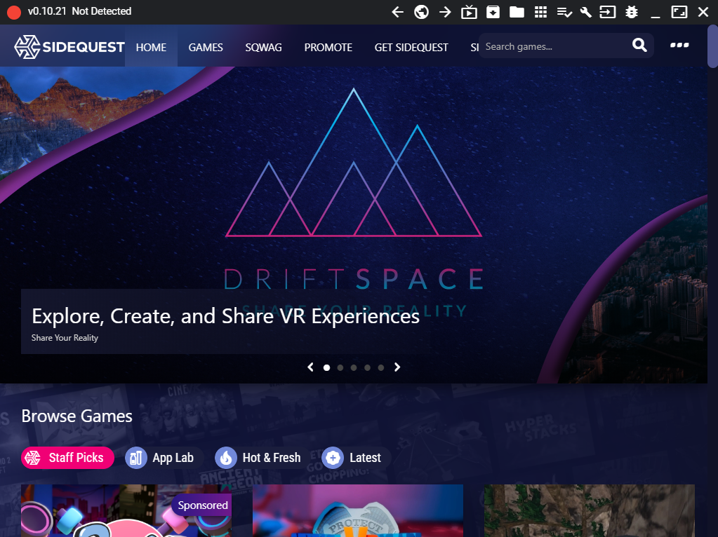This screenshot has width=718, height=537.
Task: Open the globe web browser icon
Action: 421,12
